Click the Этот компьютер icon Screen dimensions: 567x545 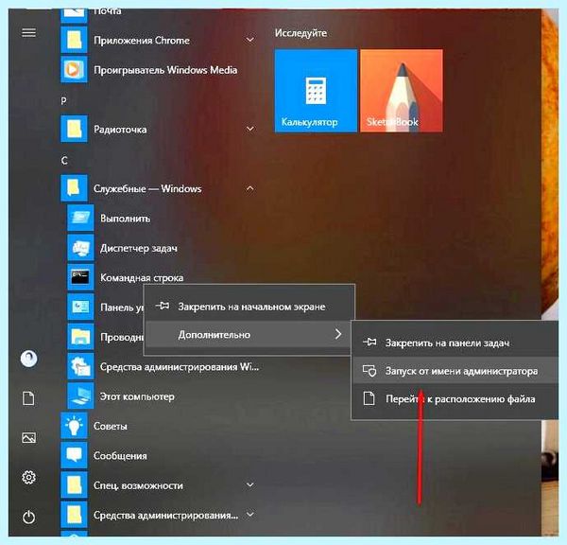(80, 396)
